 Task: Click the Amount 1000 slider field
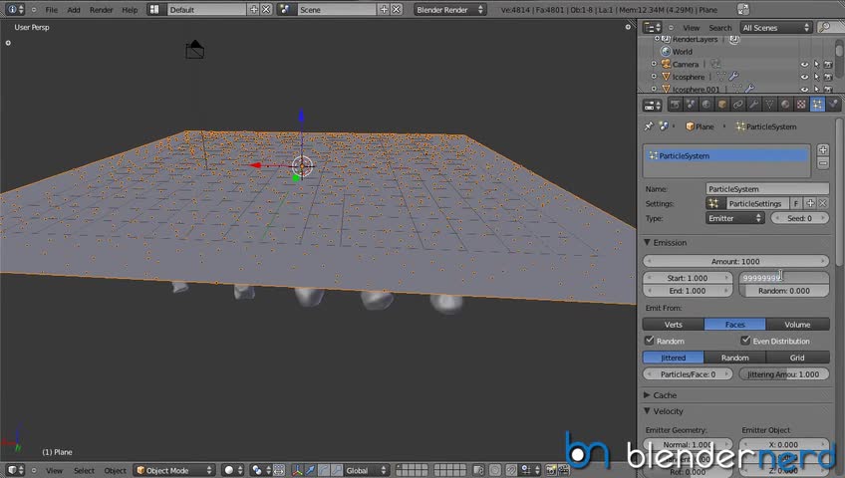pos(735,261)
